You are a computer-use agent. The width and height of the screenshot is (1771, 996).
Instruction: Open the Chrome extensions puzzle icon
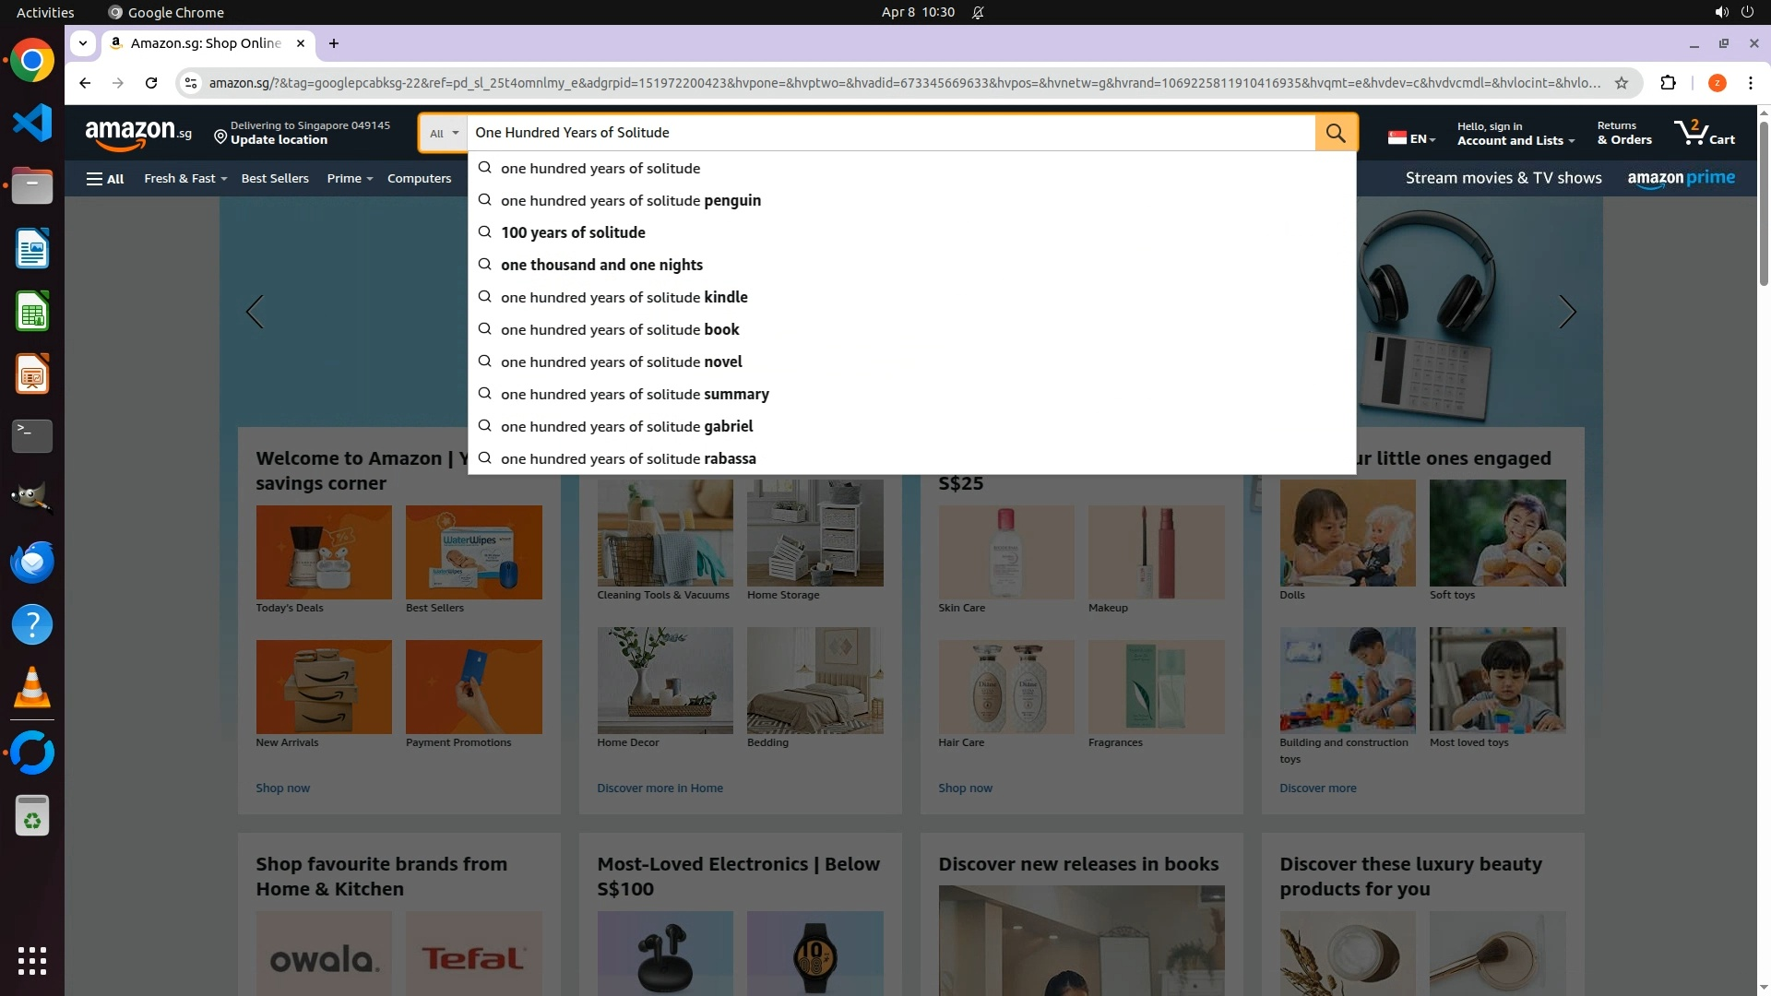1668,83
